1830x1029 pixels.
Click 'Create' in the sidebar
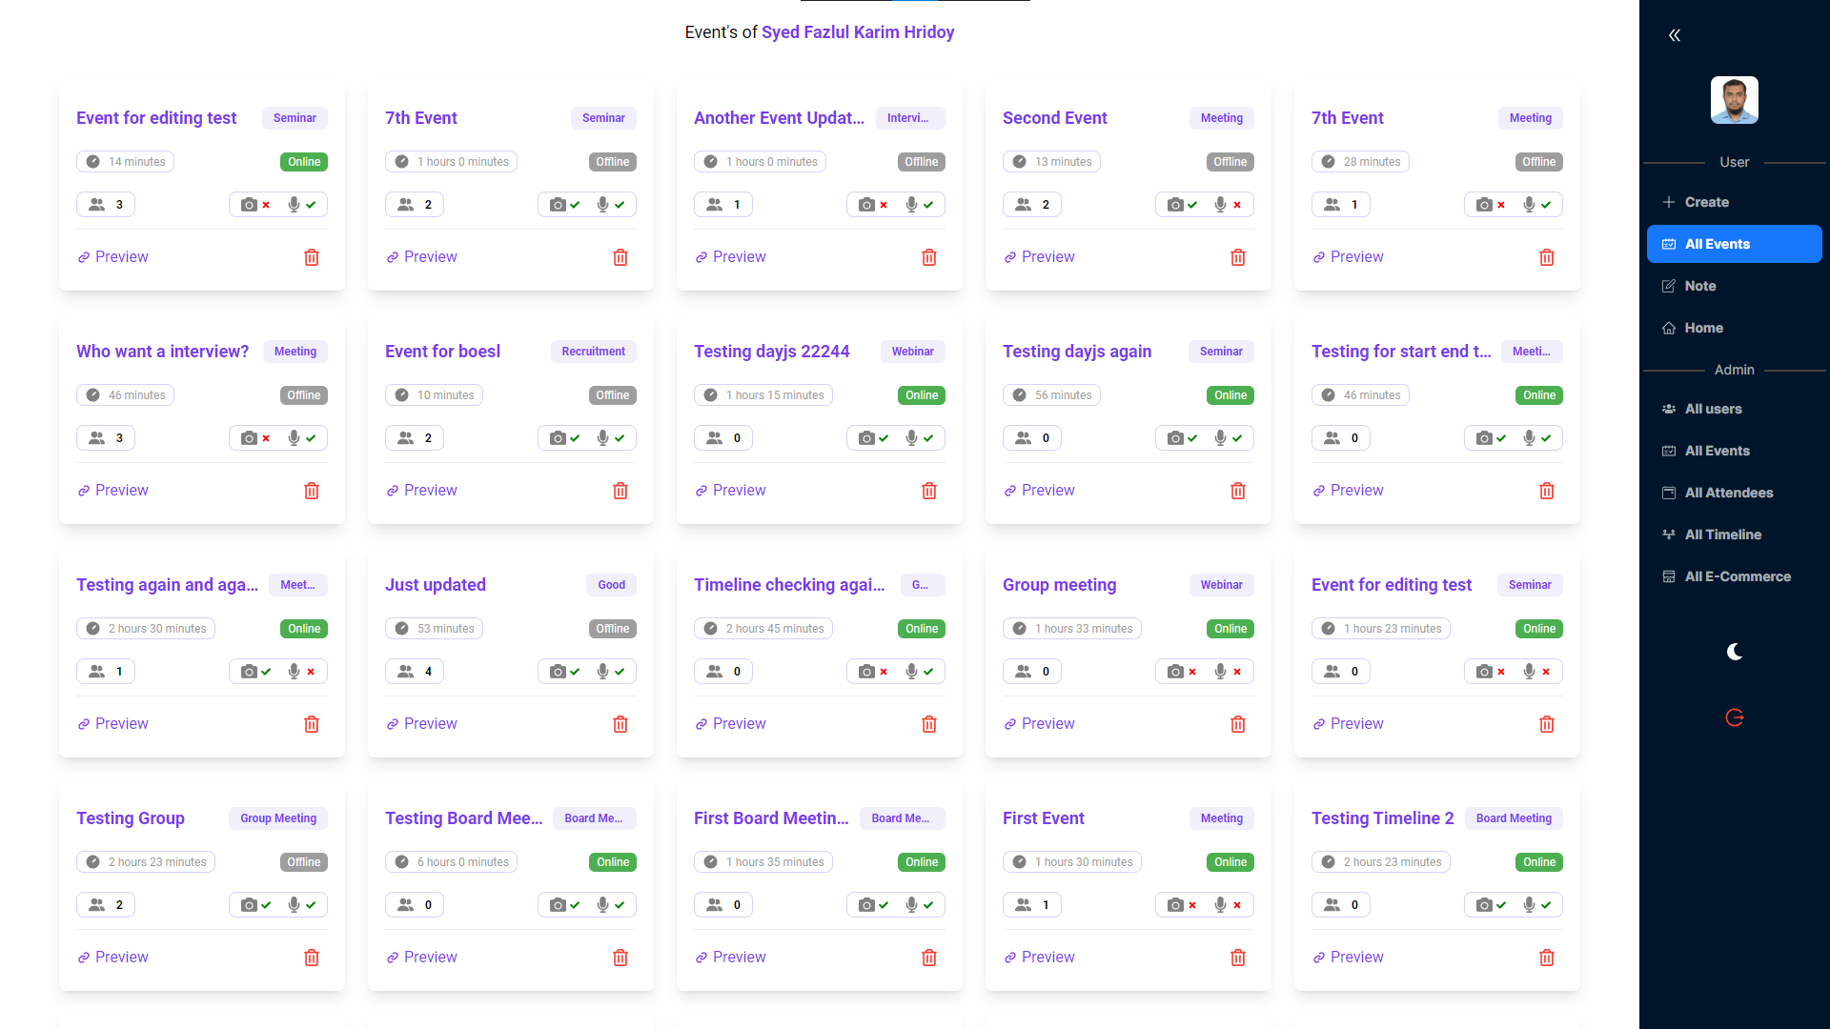[1698, 202]
